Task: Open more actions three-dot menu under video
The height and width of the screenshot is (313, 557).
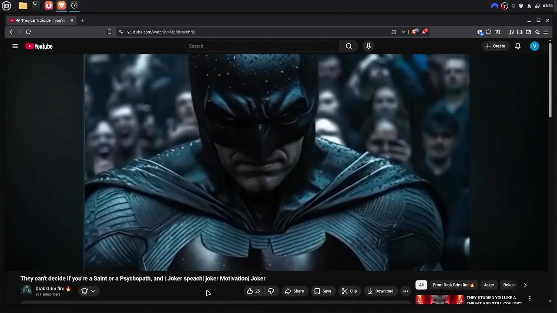Action: click(x=406, y=291)
